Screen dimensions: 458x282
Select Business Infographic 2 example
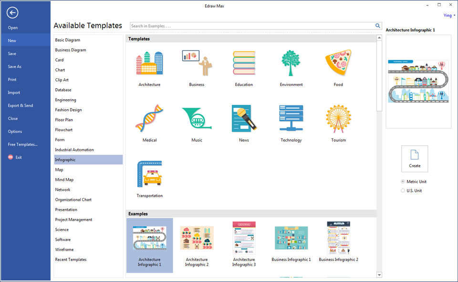click(x=338, y=242)
